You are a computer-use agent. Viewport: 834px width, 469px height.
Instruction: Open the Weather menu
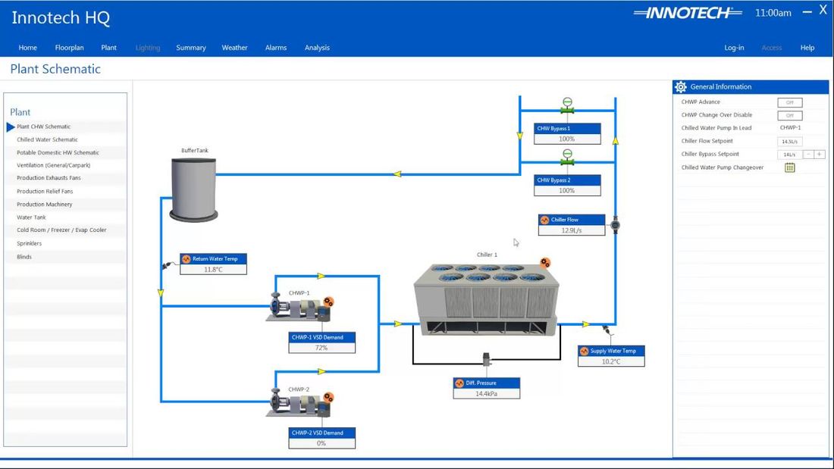point(234,47)
